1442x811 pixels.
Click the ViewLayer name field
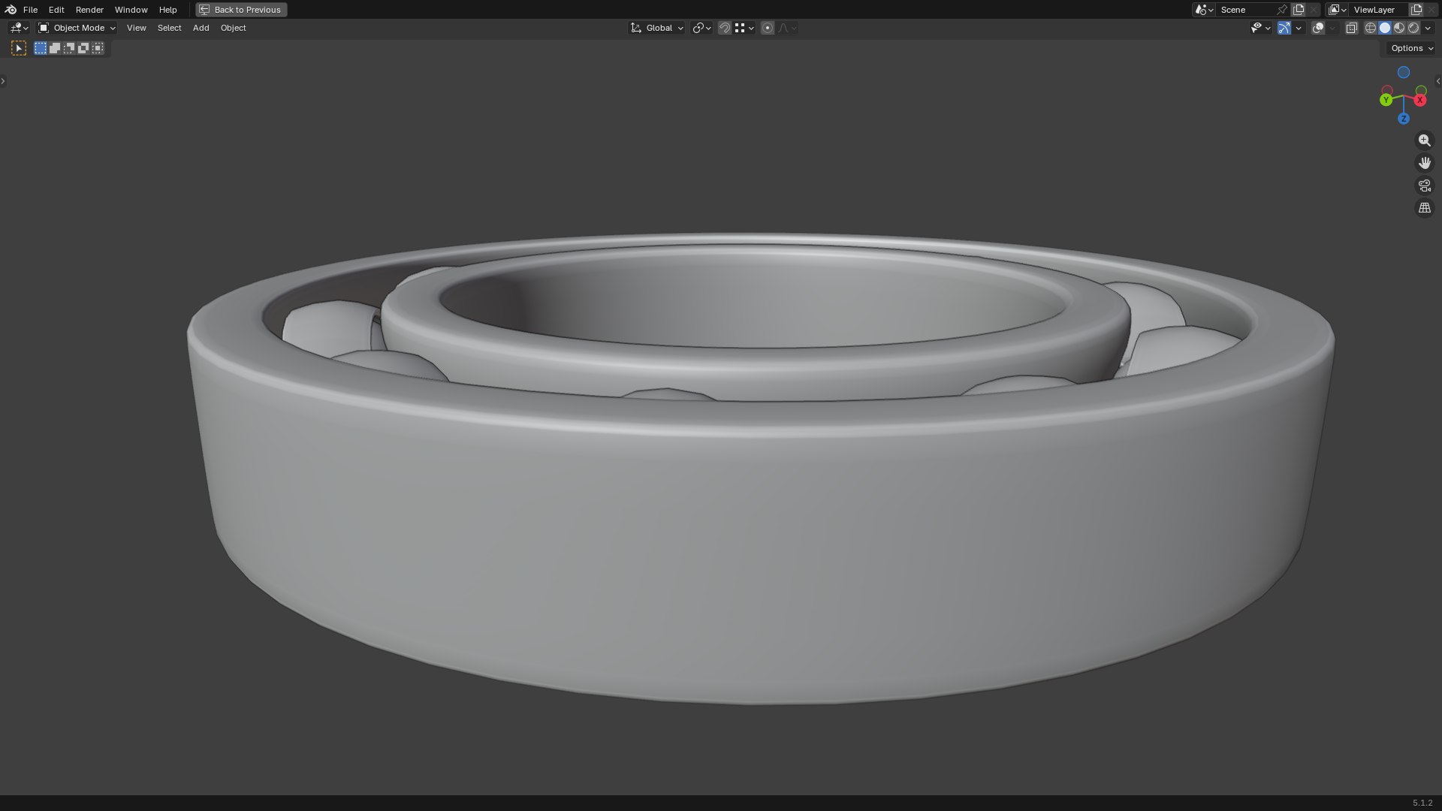1379,10
